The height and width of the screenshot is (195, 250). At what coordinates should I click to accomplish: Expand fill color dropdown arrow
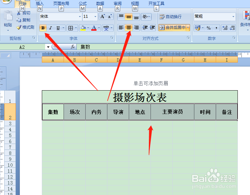click(x=88, y=28)
